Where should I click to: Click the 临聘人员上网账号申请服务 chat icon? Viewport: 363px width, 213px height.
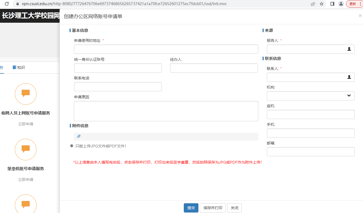pyautogui.click(x=25, y=94)
